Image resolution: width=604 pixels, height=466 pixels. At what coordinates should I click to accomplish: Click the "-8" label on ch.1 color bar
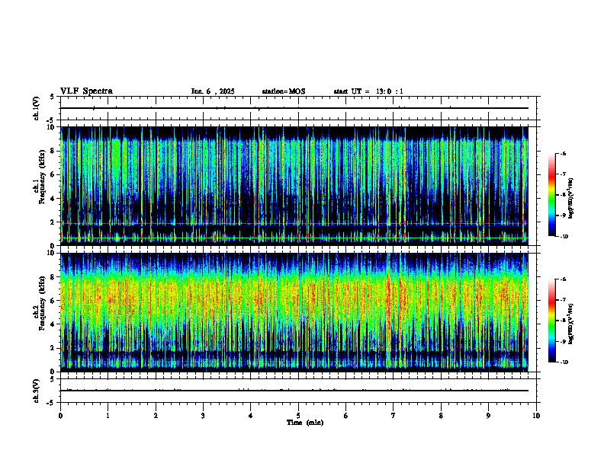[x=563, y=195]
